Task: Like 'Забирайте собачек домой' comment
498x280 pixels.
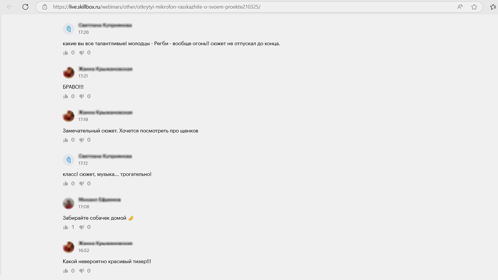Action: [x=66, y=227]
